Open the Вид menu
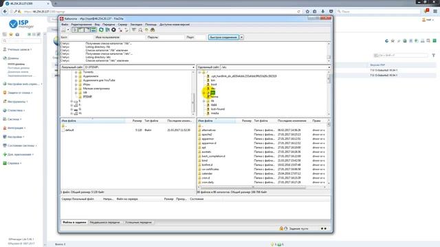This screenshot has height=247, width=440. pyautogui.click(x=97, y=25)
